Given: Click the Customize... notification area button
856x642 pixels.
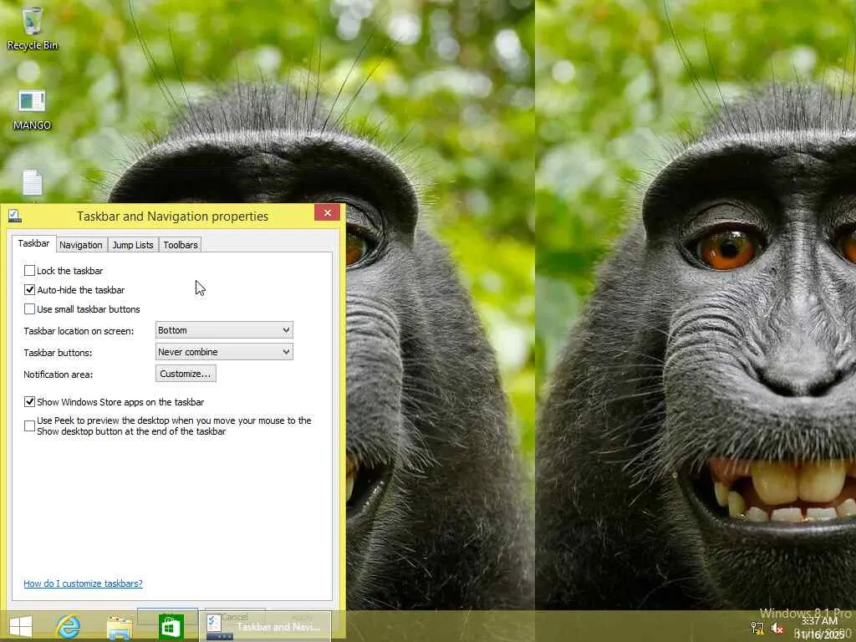Looking at the screenshot, I should [x=186, y=374].
